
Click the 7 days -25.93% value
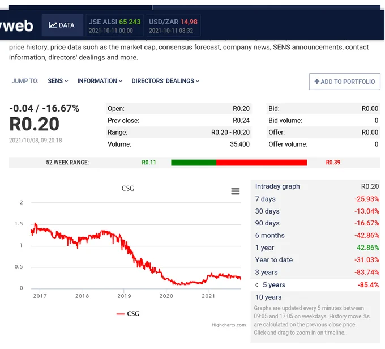[x=367, y=199]
